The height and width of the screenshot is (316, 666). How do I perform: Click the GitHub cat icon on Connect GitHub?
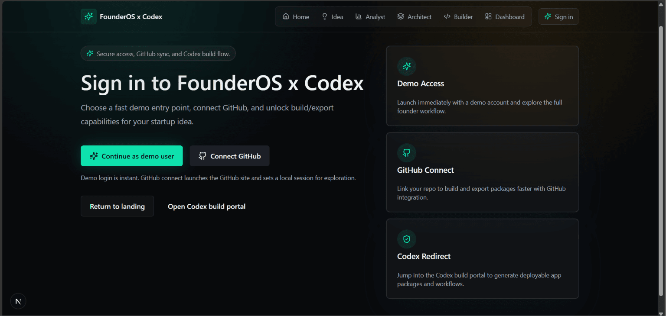[202, 156]
